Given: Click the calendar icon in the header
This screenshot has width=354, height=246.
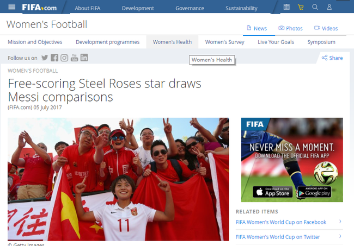Looking at the screenshot, I should point(286,7).
